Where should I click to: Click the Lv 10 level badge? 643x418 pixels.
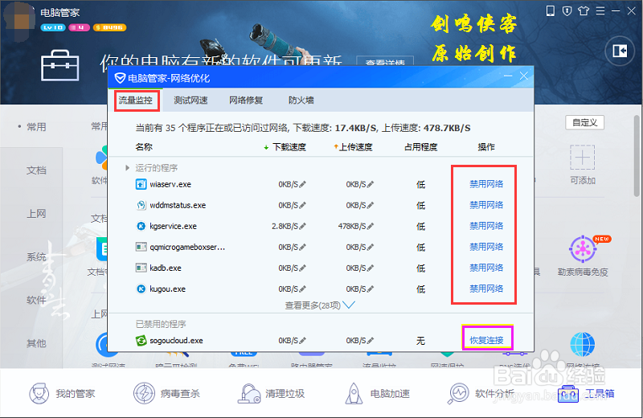pos(53,27)
